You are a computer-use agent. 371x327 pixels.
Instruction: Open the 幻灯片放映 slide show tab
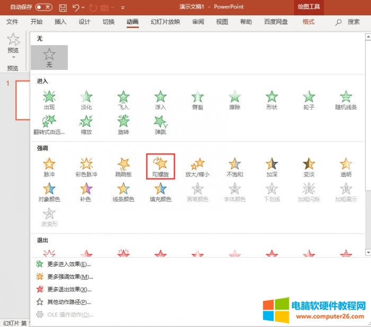click(x=165, y=22)
